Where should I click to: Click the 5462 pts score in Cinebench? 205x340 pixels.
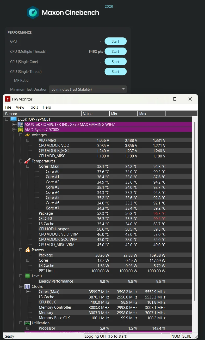(96, 51)
